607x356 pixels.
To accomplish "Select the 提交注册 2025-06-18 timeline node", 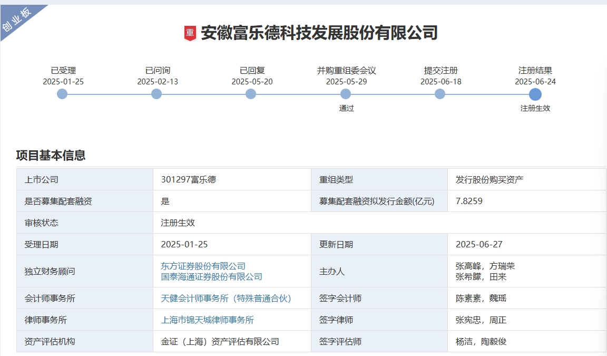I will (440, 94).
